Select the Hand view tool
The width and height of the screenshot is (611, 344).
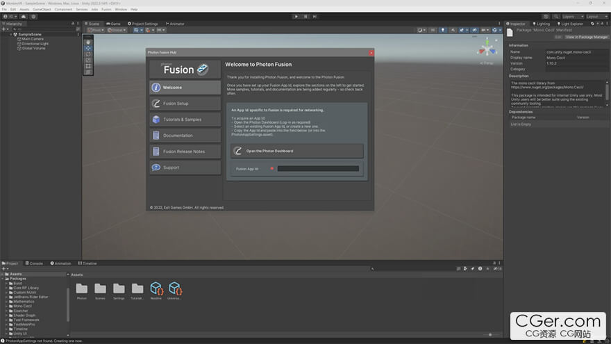(x=88, y=42)
